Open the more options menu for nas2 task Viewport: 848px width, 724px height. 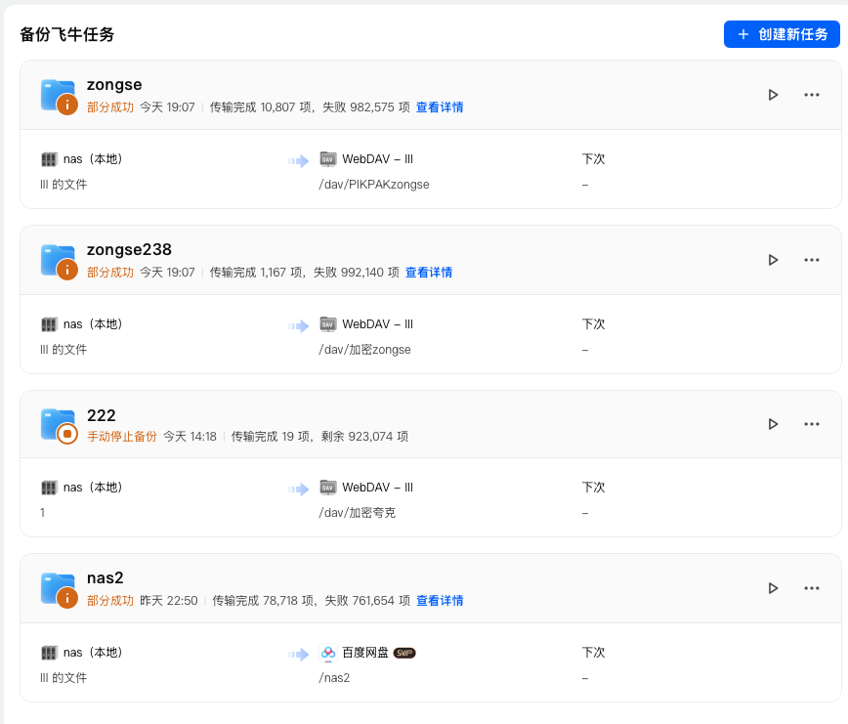pyautogui.click(x=811, y=588)
